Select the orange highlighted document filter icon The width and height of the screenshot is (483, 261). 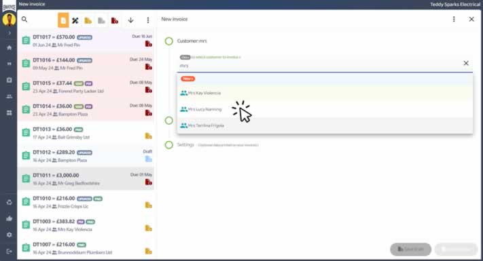point(63,20)
